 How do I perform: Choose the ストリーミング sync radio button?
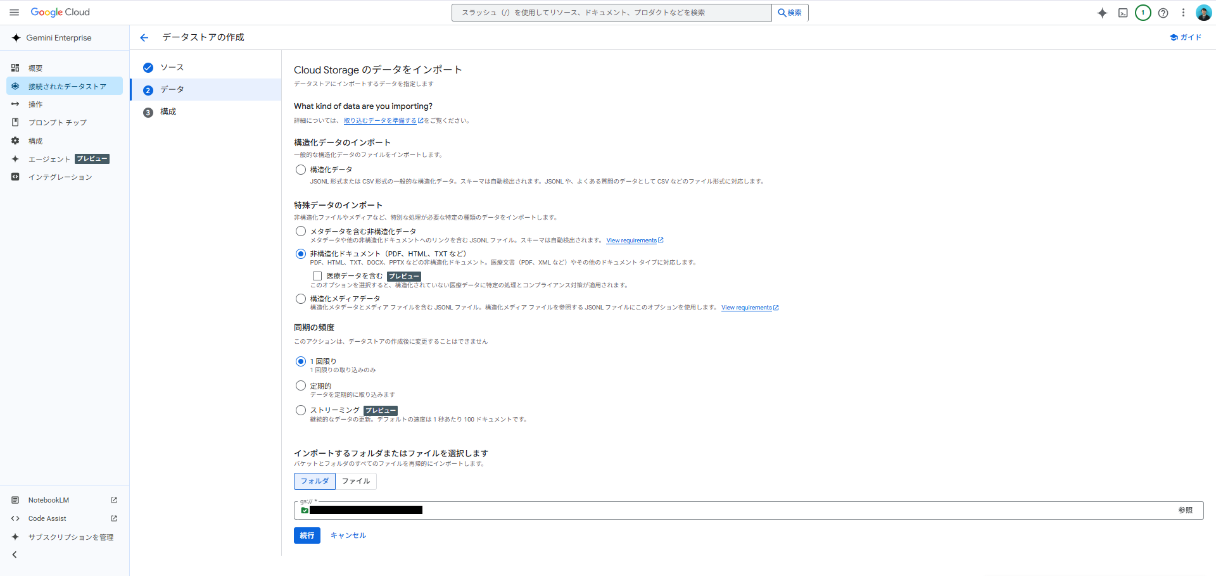point(301,410)
